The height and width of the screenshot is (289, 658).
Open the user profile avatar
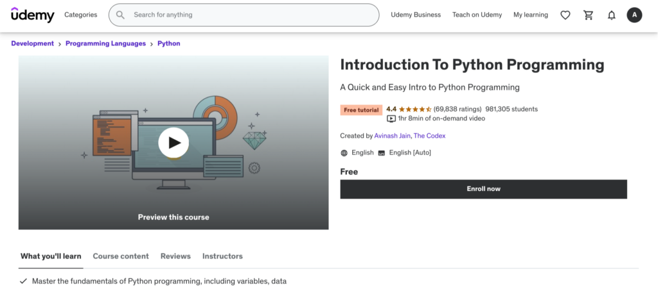point(634,15)
